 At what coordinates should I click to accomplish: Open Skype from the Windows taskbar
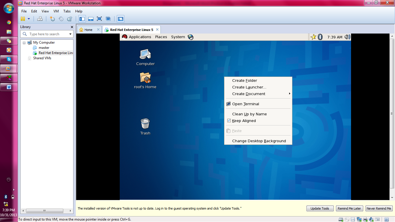pyautogui.click(x=9, y=59)
